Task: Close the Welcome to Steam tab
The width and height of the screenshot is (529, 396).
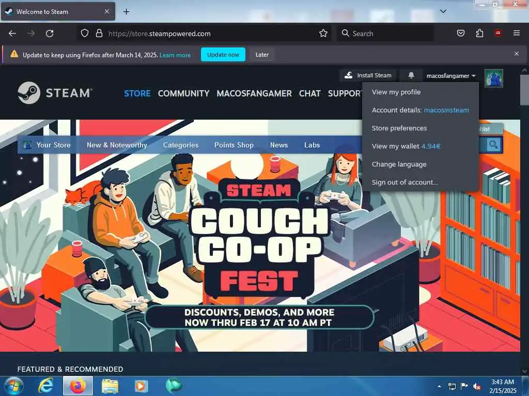Action: 106,12
